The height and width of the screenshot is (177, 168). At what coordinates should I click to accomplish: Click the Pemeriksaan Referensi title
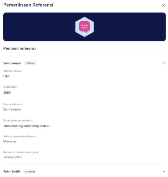28,5
